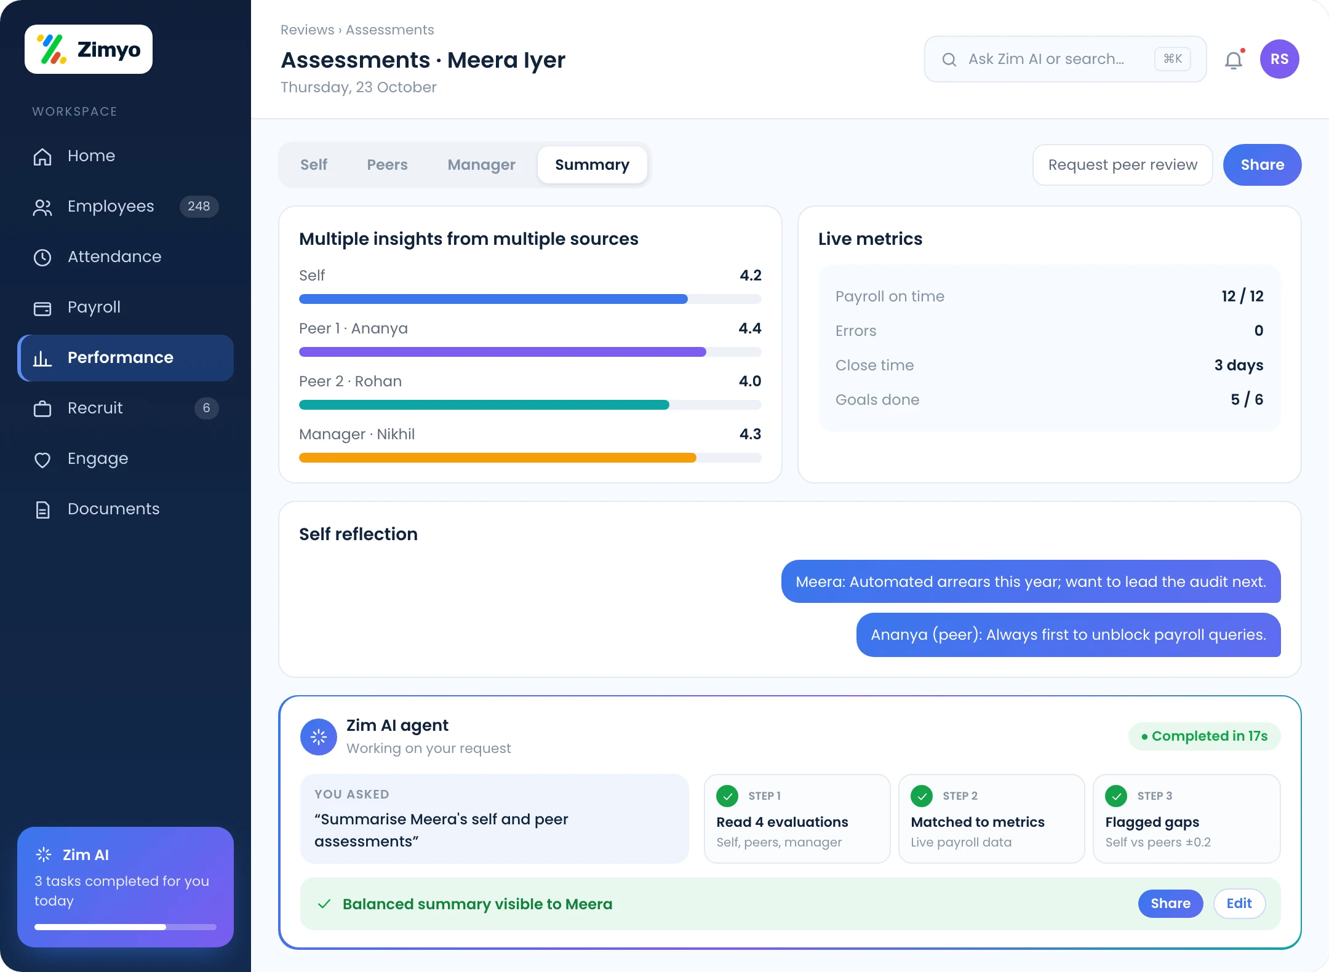The image size is (1329, 972).
Task: Open Engage section
Action: [x=126, y=459]
